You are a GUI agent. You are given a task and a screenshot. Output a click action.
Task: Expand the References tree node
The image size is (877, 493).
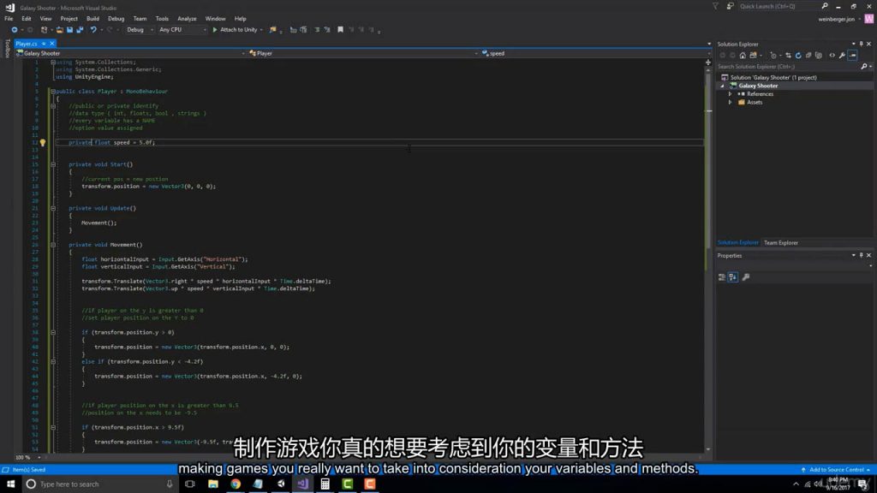[730, 94]
